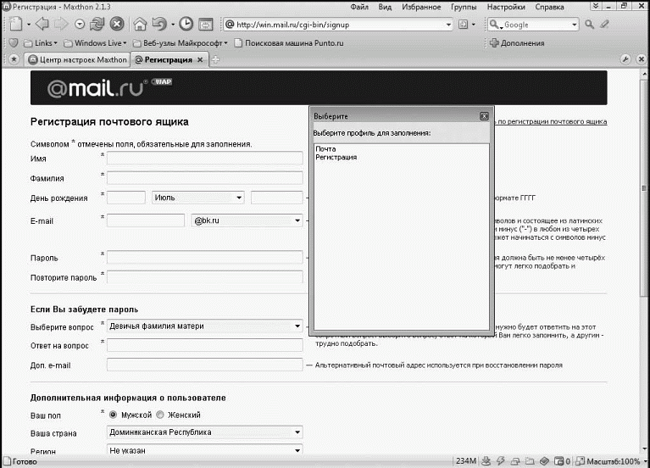
Task: Open the Links favorites folder
Action: click(x=41, y=43)
